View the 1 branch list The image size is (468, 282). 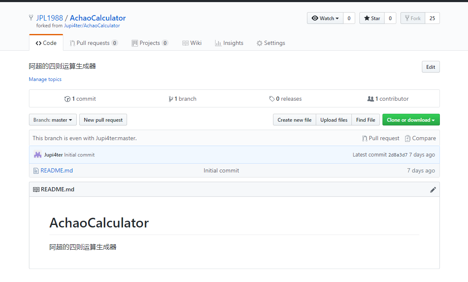[x=182, y=99]
